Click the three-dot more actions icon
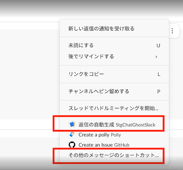Image resolution: width=183 pixels, height=170 pixels. [x=172, y=31]
